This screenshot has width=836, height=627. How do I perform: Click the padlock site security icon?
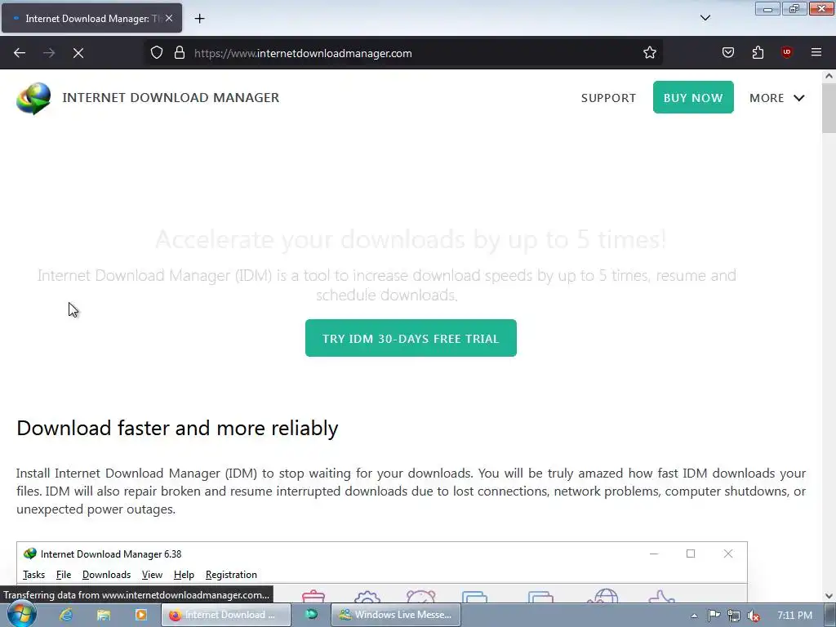(x=180, y=53)
